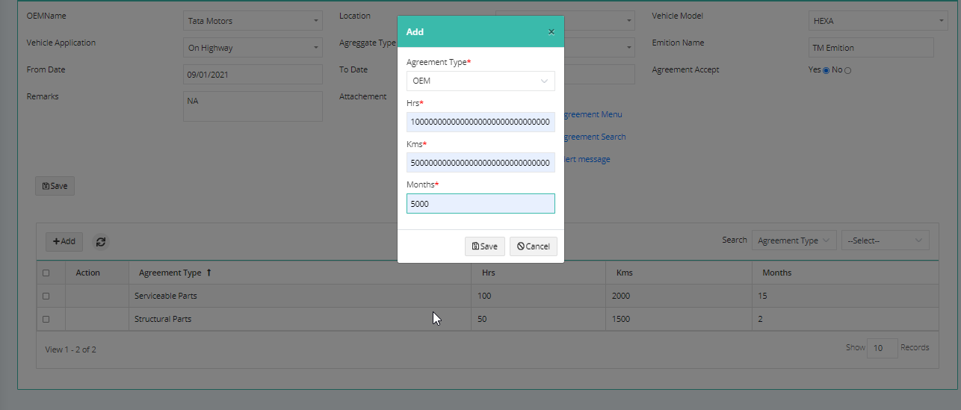
Task: Click Cancel button in Add dialog
Action: [534, 246]
